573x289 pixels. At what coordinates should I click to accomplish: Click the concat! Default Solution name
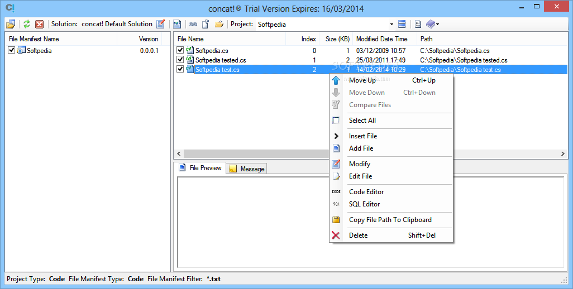(x=117, y=24)
